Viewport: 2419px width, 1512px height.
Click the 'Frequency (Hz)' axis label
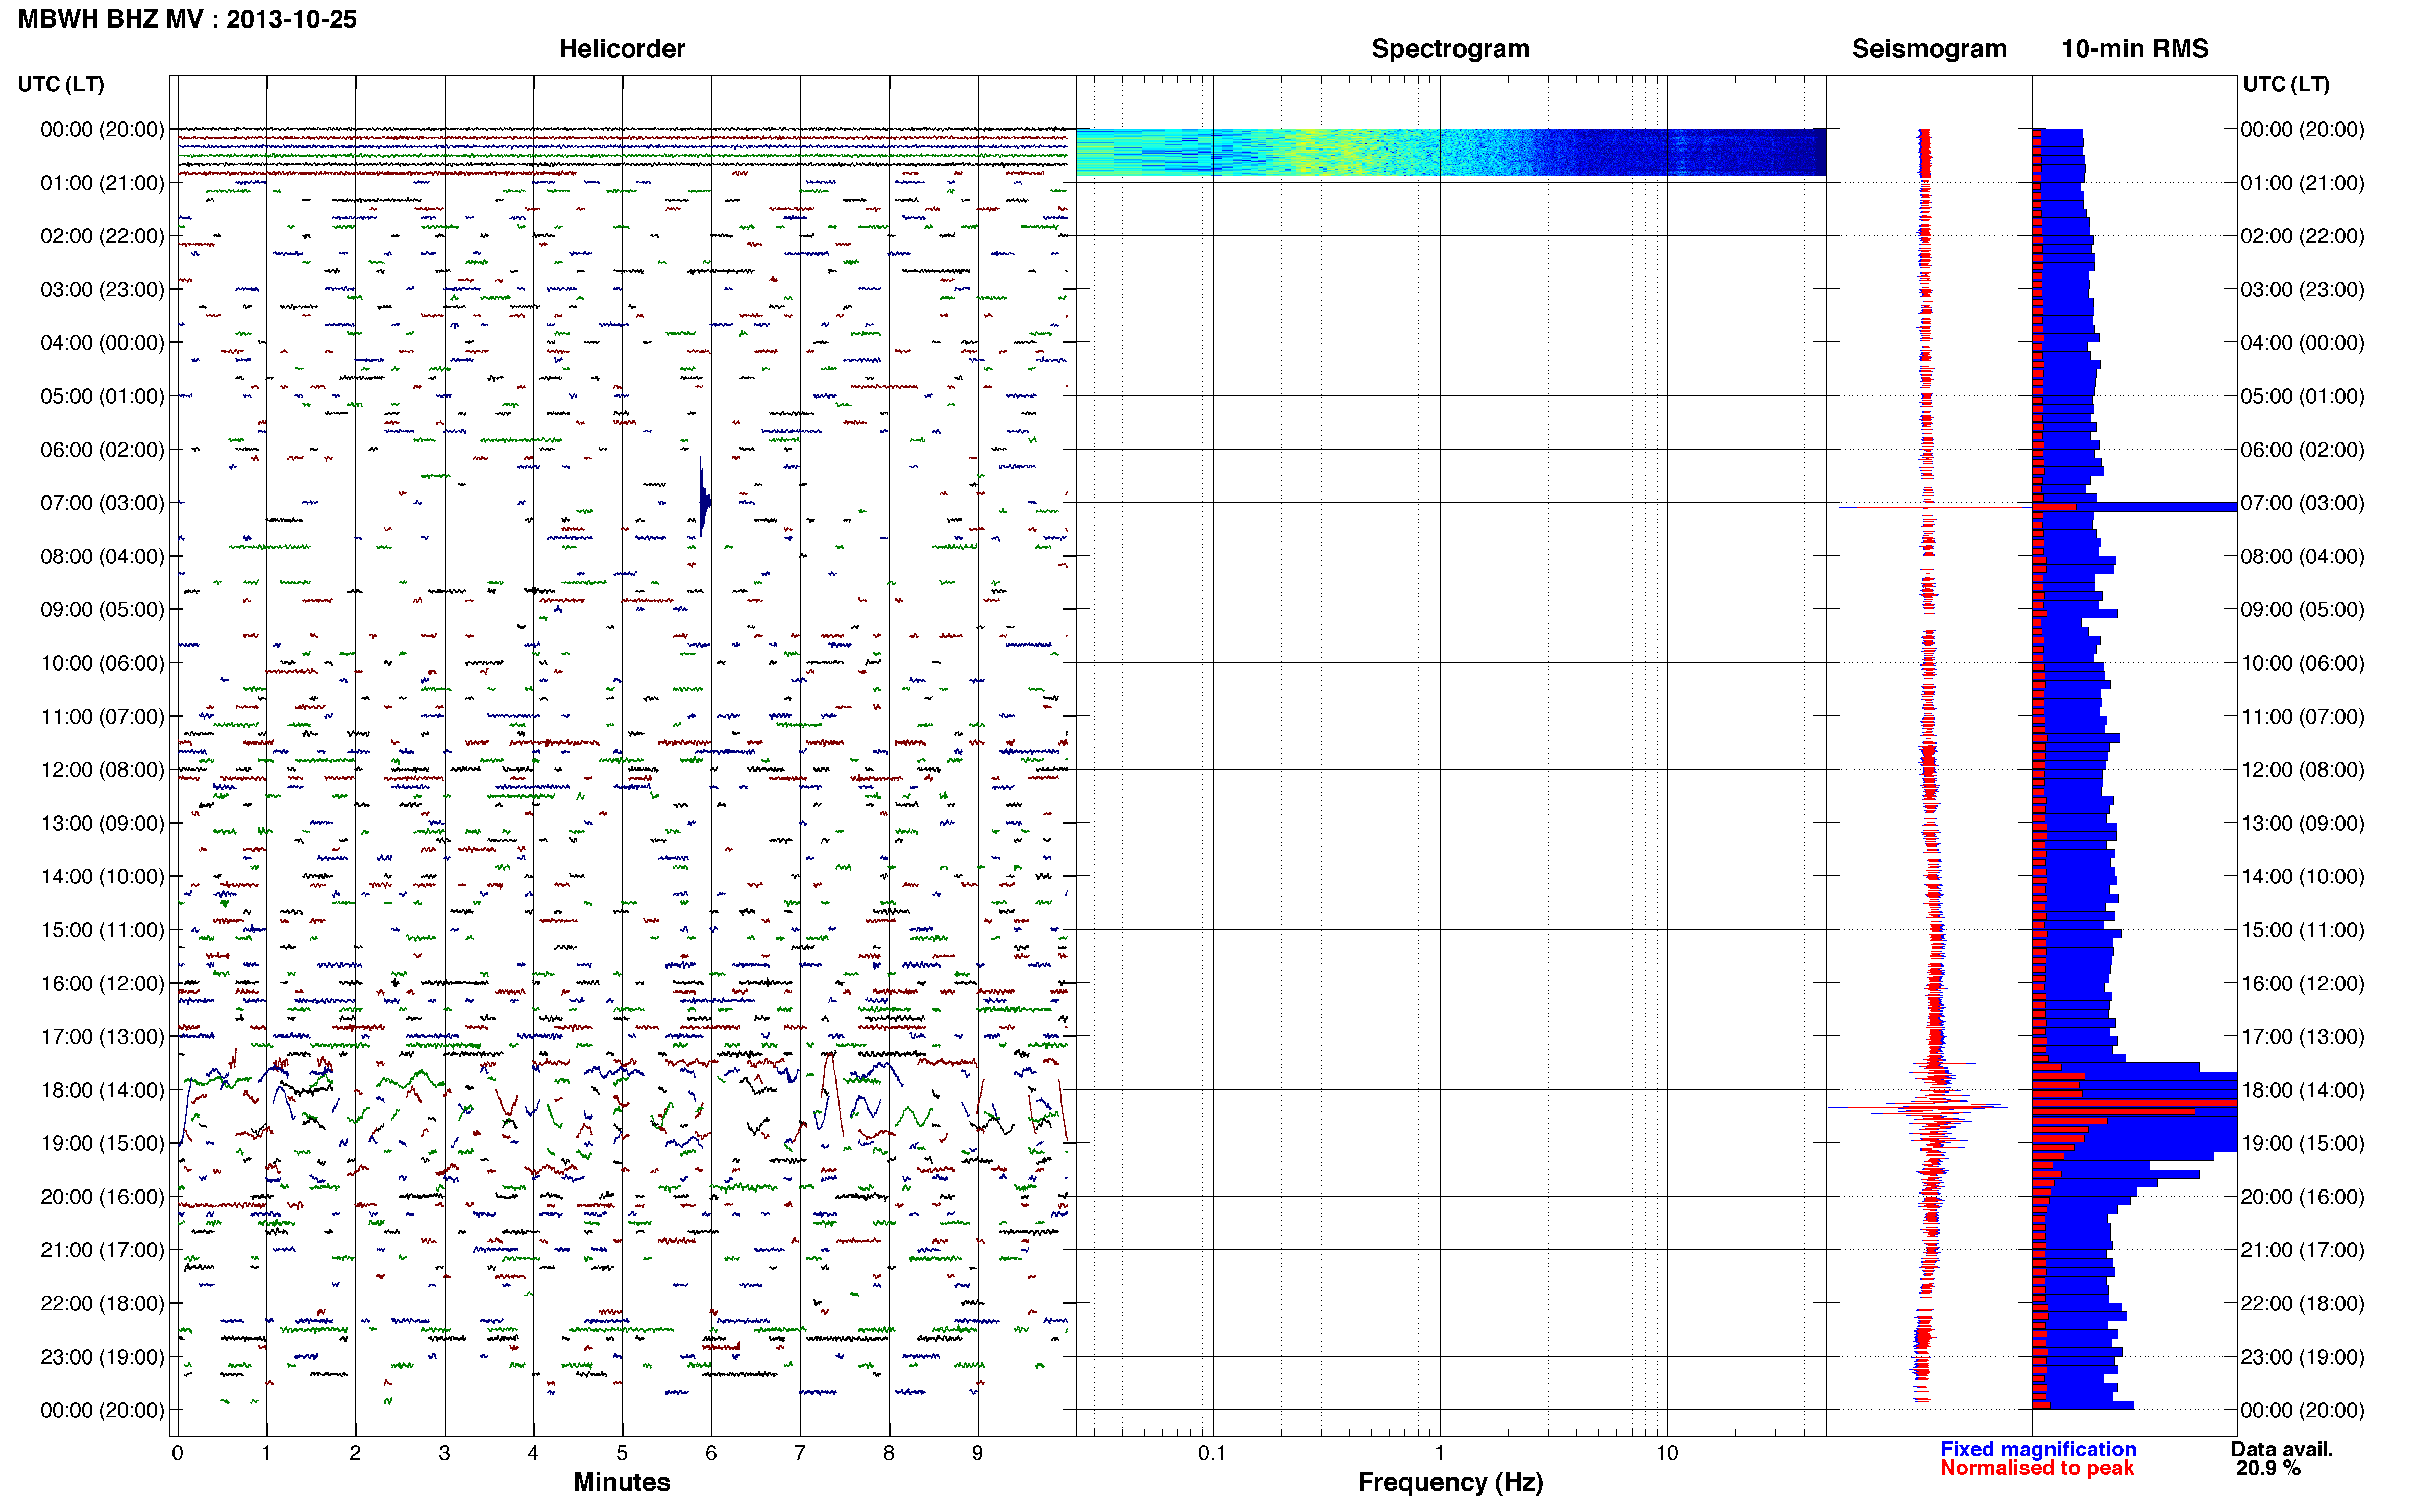[x=1450, y=1482]
